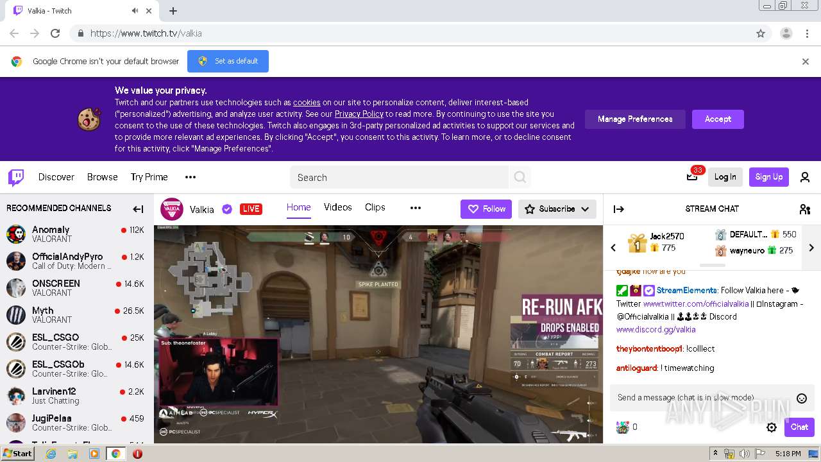Collapse the stream chat panel arrow
Screen dimensions: 821x462
coord(619,209)
